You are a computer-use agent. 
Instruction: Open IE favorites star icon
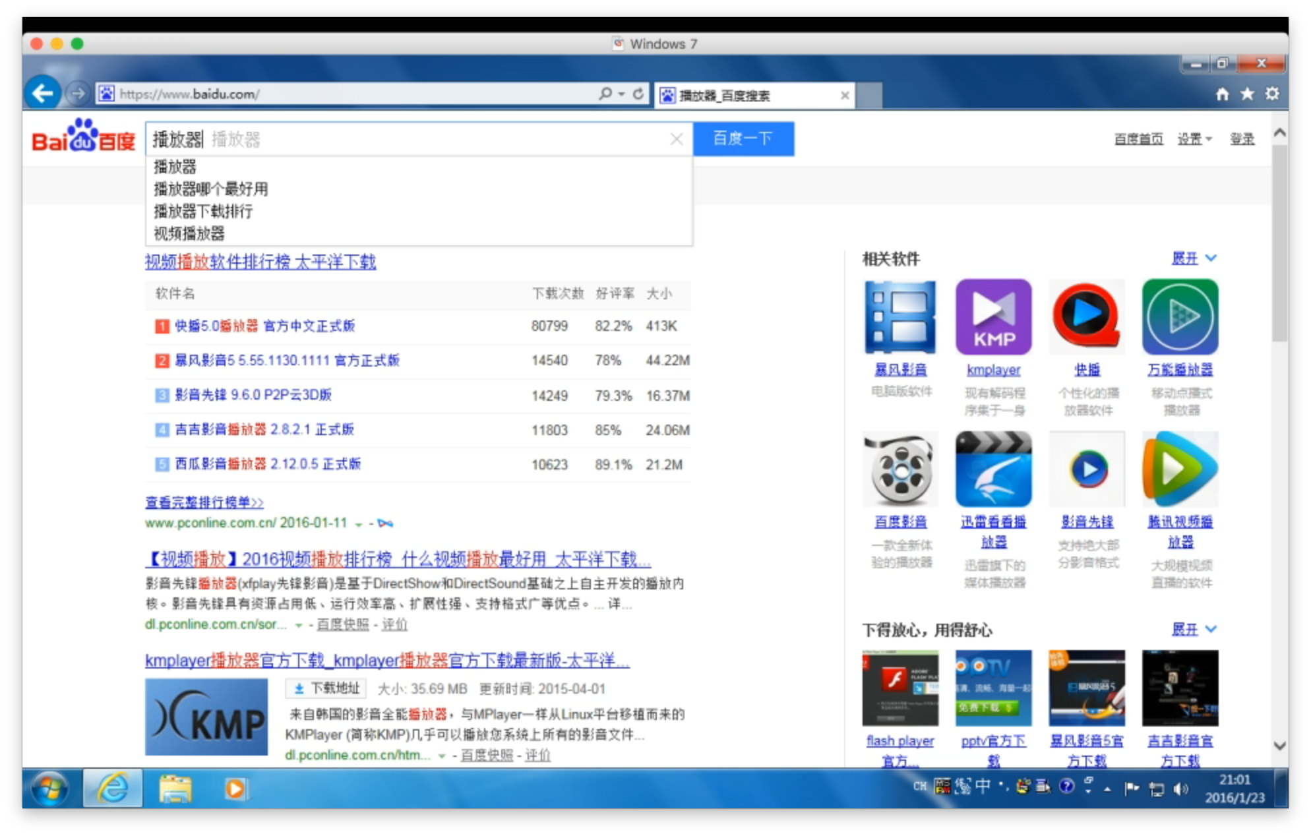[x=1247, y=94]
